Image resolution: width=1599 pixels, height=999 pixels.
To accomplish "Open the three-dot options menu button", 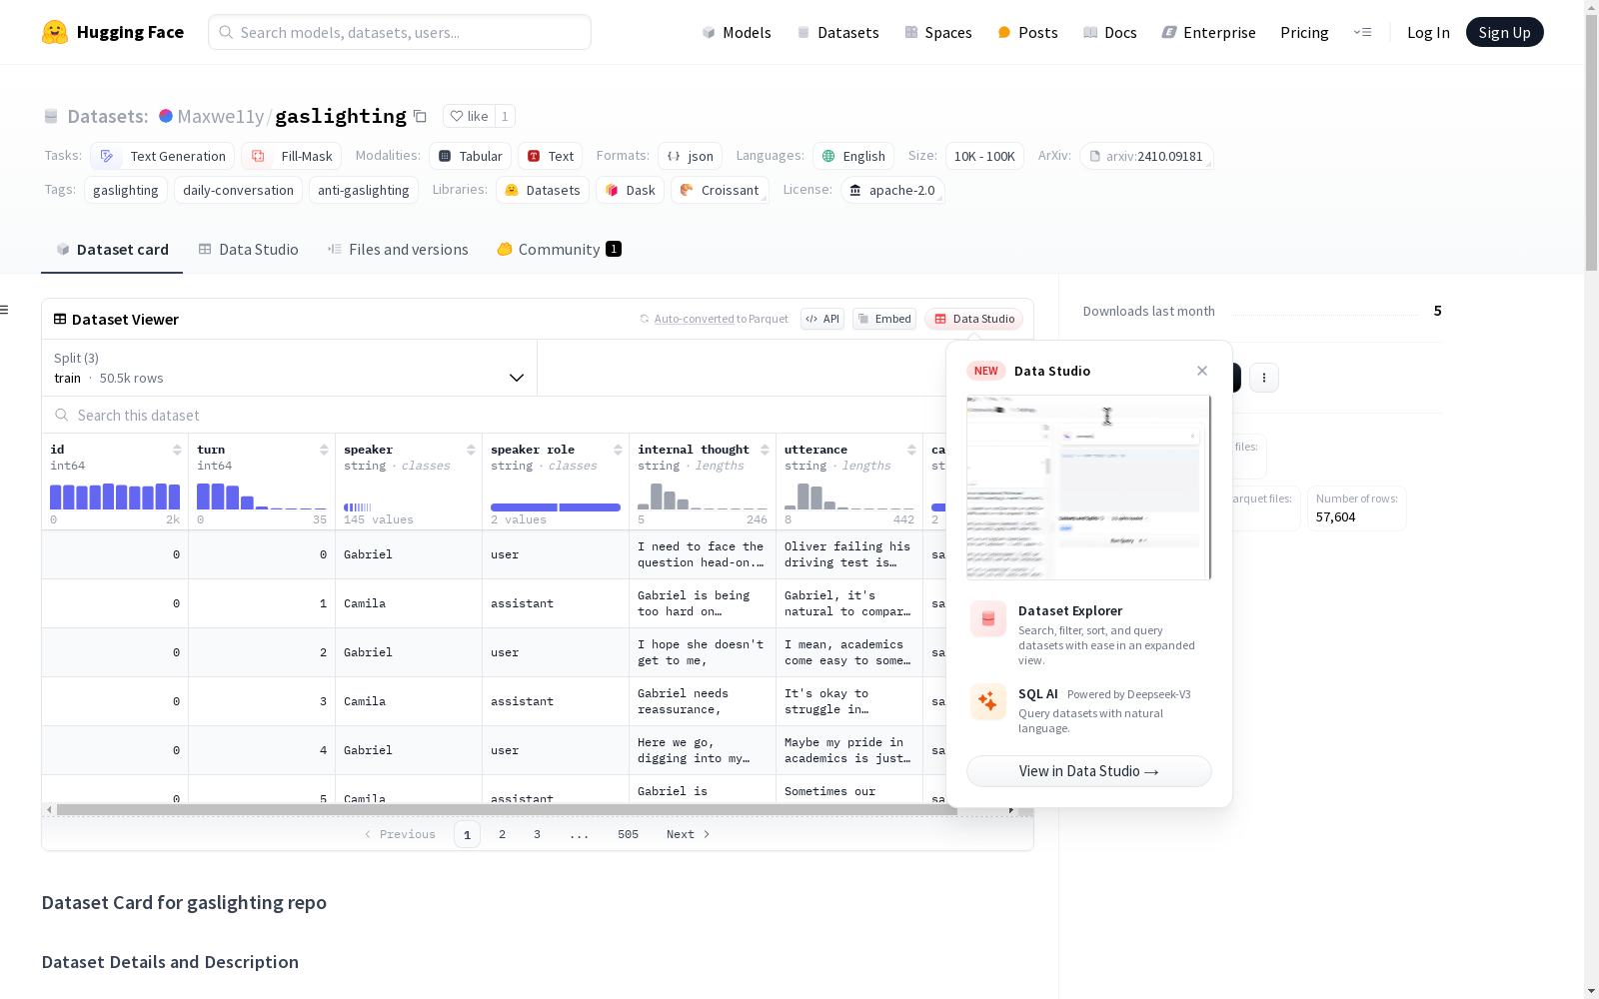I will click(x=1264, y=378).
